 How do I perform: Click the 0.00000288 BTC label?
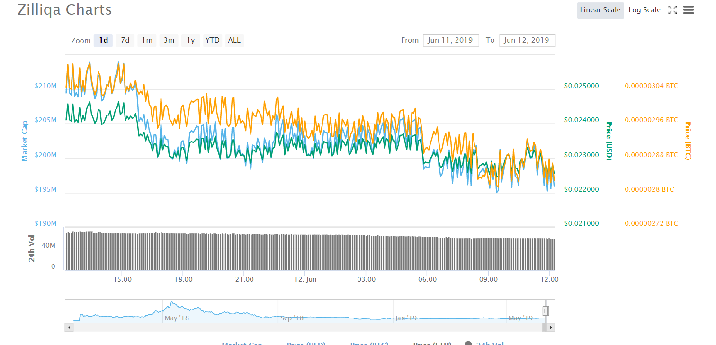pyautogui.click(x=652, y=155)
